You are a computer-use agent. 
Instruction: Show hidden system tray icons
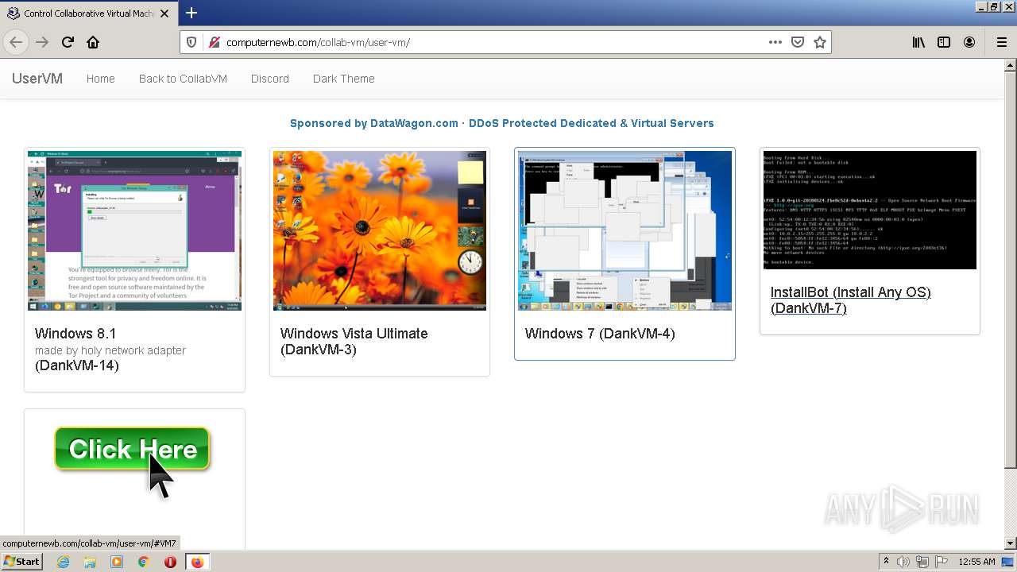[887, 562]
